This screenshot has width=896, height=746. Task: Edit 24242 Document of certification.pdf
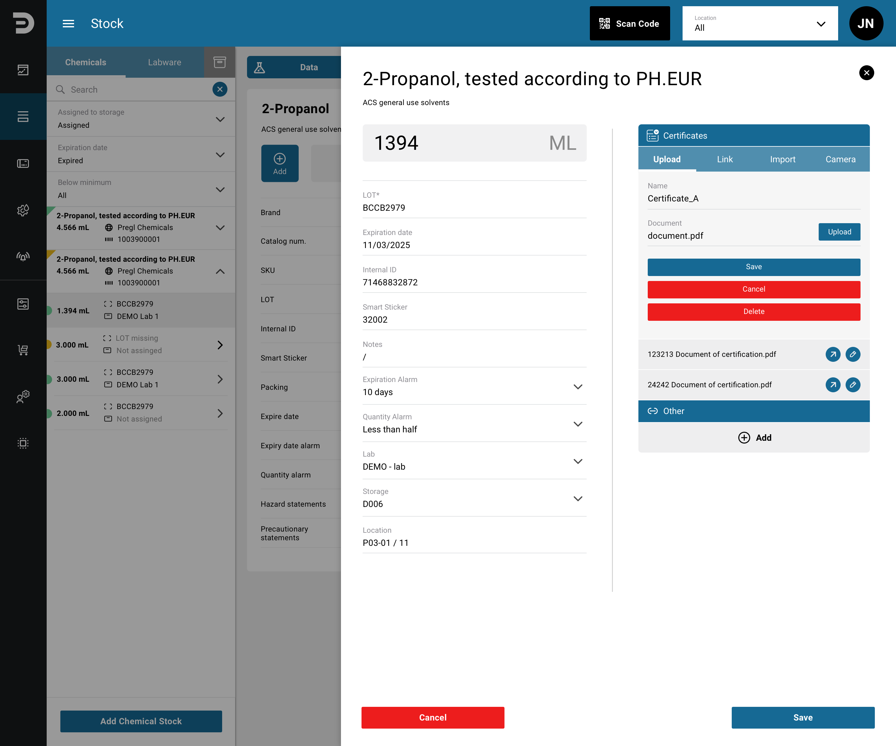click(852, 385)
